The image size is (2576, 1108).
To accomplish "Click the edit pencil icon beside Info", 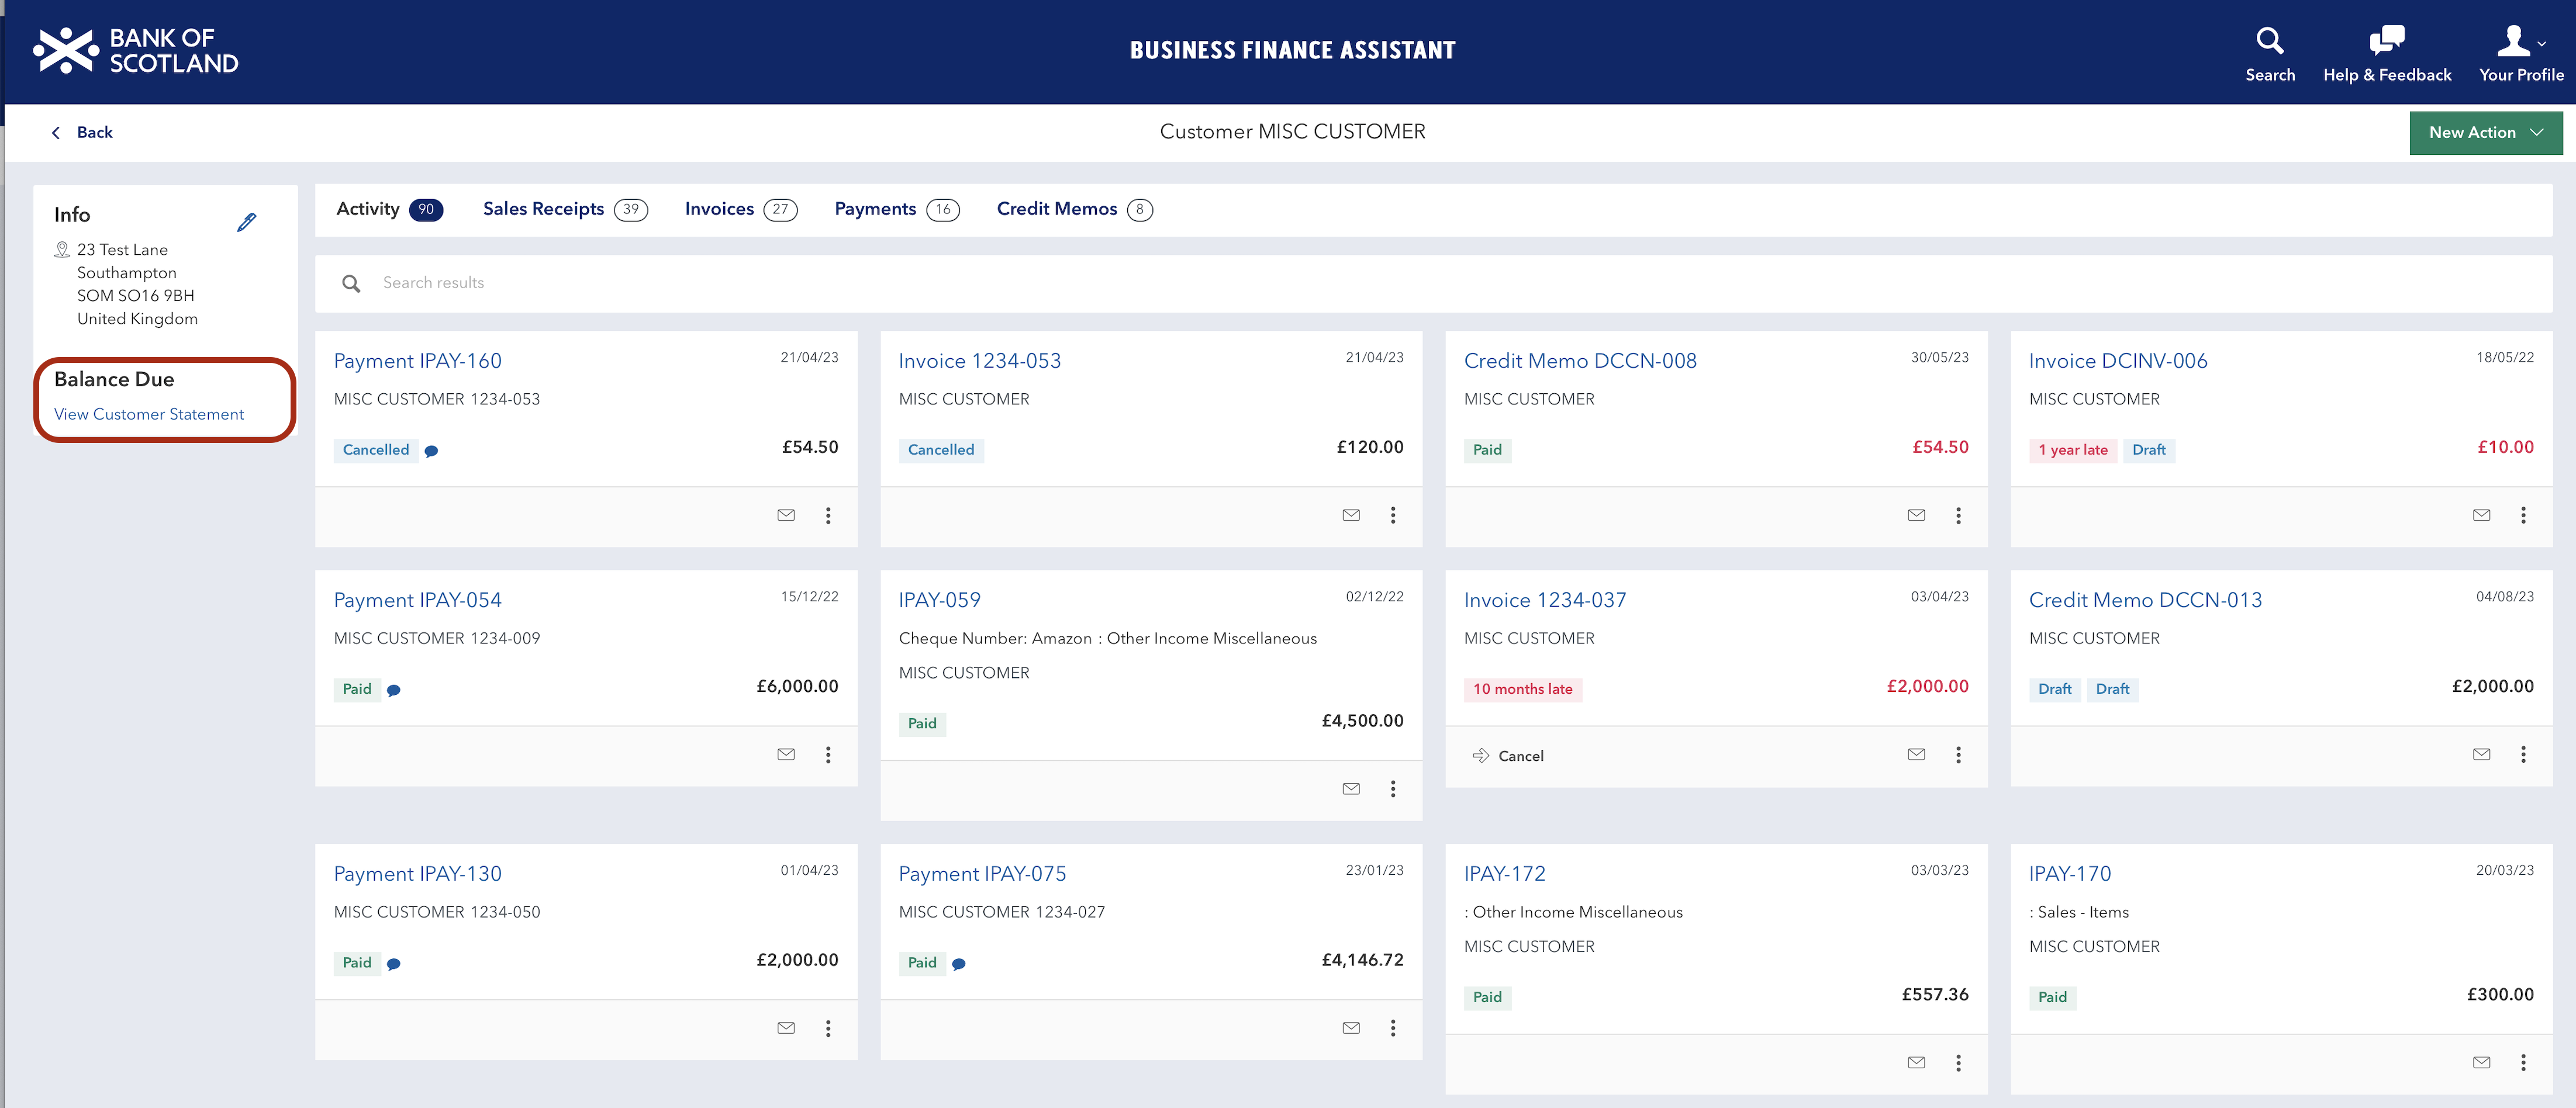I will click(x=246, y=222).
